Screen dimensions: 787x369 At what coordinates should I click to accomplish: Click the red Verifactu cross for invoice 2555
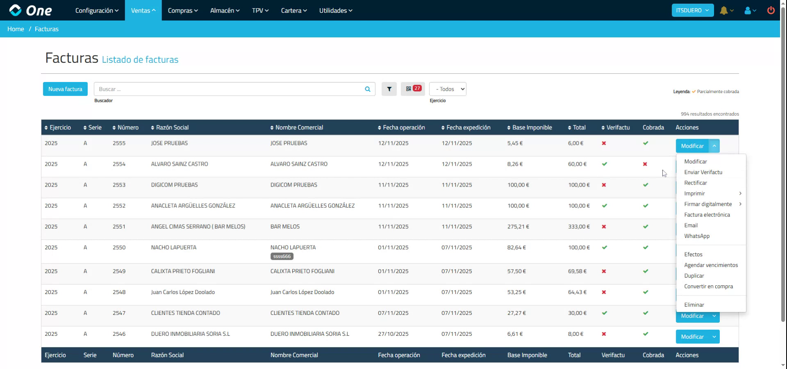(x=603, y=143)
